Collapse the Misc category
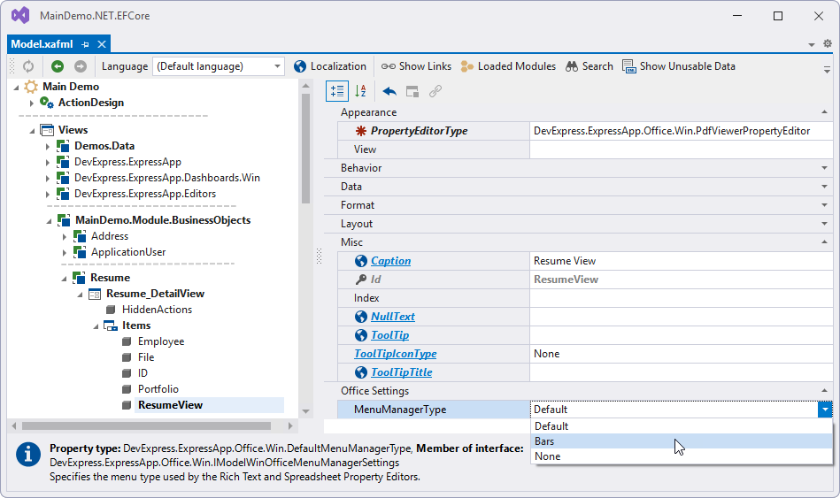Screen dimensions: 840x498 pos(824,242)
